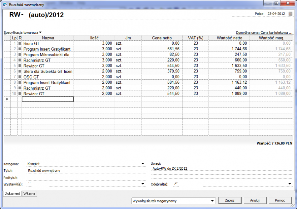Click the 82,50 net price cell
This screenshot has width=297, height=209.
pos(162,55)
